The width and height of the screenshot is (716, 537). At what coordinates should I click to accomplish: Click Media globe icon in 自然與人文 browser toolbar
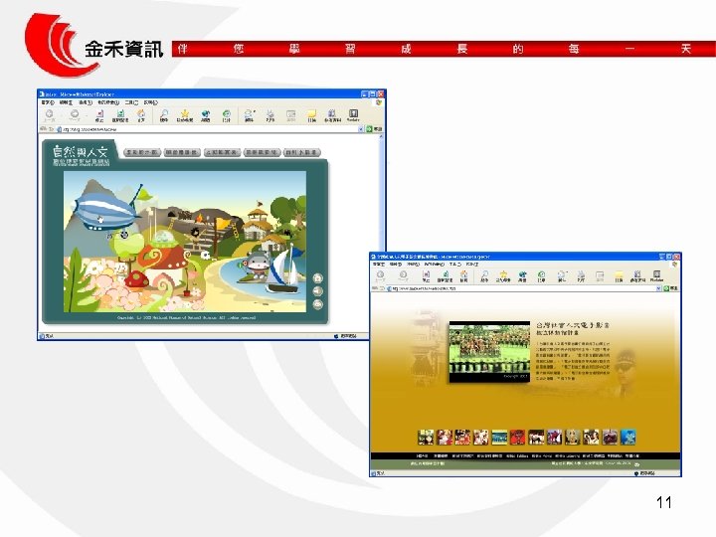(206, 115)
